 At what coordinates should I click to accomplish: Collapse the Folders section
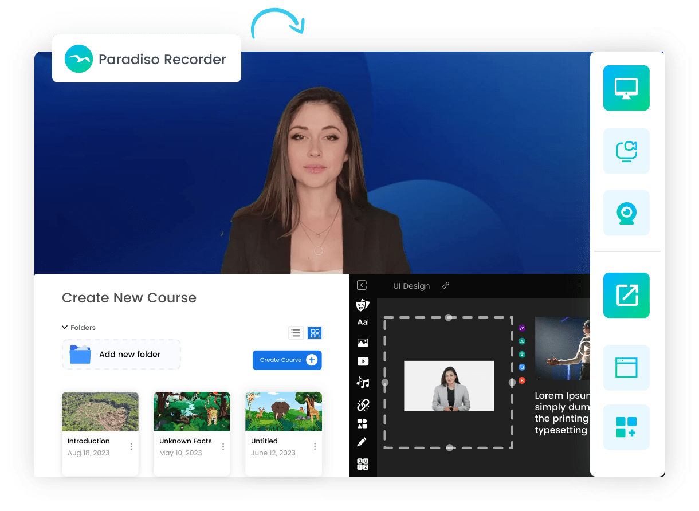[64, 327]
